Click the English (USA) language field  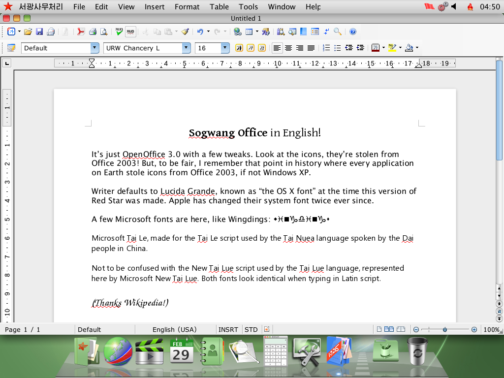pyautogui.click(x=175, y=329)
